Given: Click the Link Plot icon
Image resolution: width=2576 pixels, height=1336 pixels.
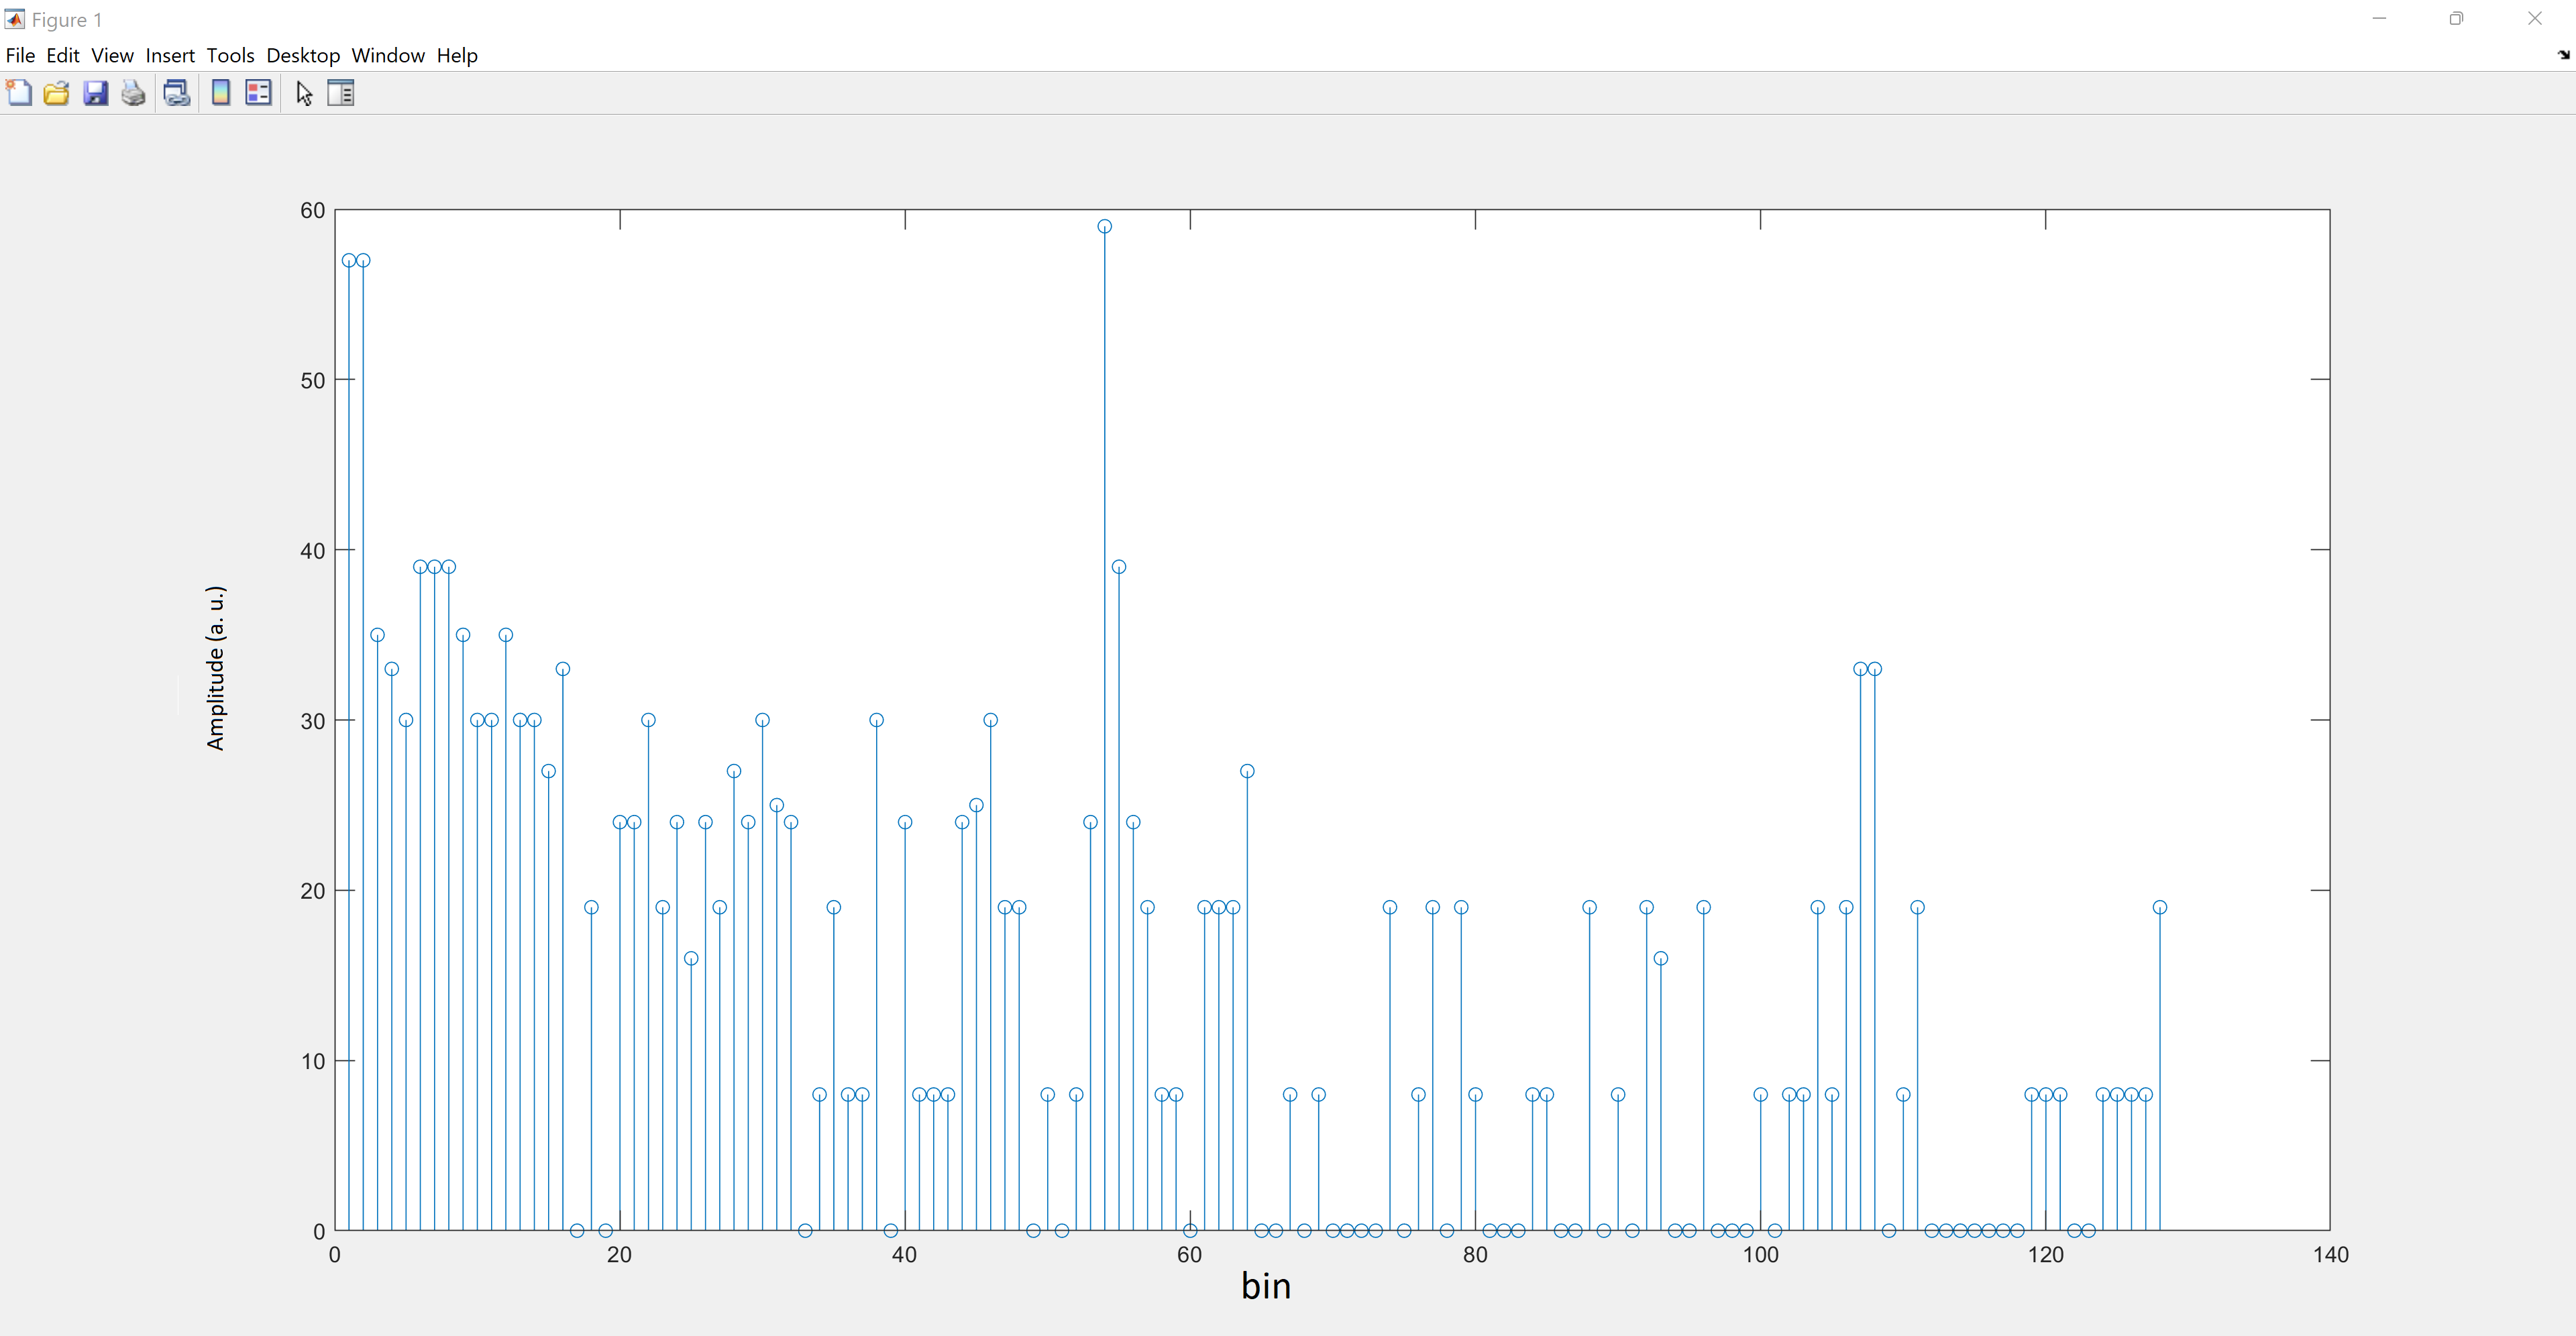Looking at the screenshot, I should pos(177,93).
